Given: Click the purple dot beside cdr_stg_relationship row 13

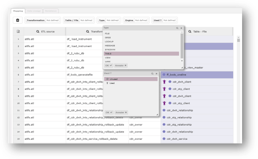Looking at the screenshot, I should [x=164, y=125].
